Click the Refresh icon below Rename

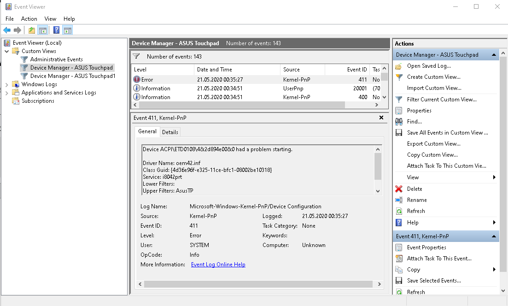point(399,211)
